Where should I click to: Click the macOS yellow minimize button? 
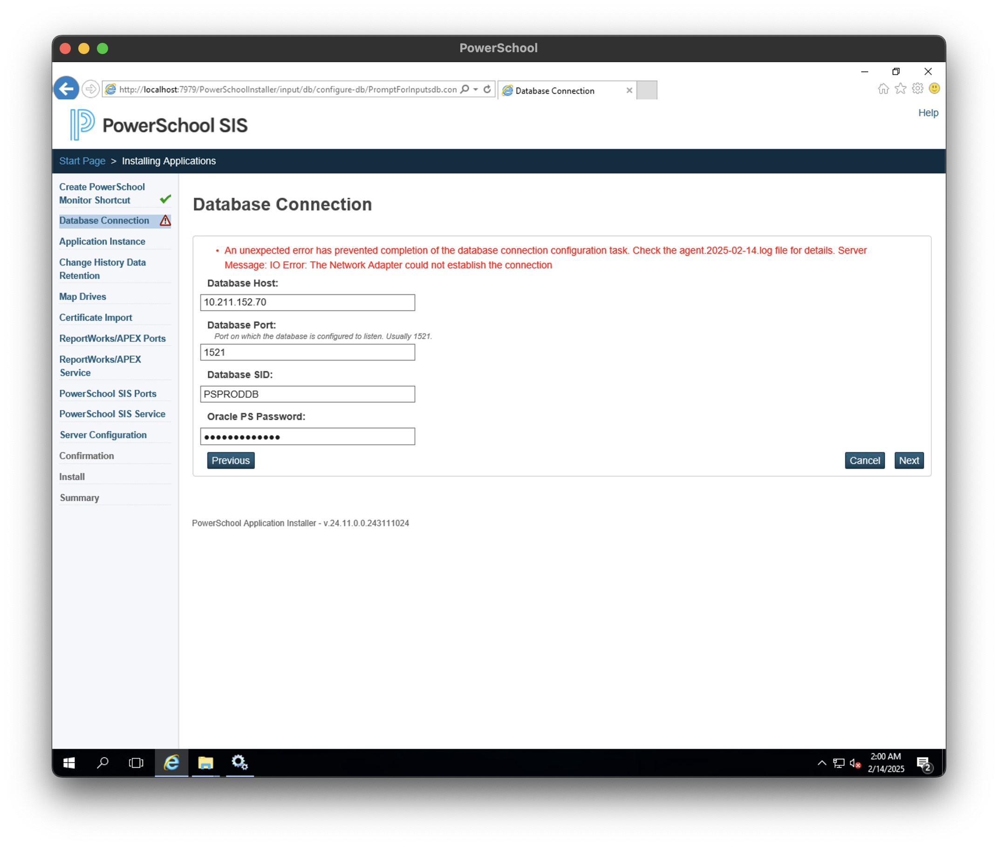click(x=84, y=48)
